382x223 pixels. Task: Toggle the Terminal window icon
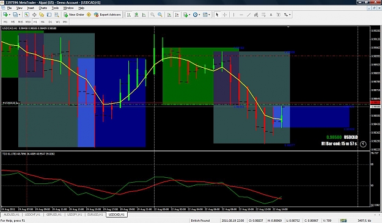(x=50, y=15)
